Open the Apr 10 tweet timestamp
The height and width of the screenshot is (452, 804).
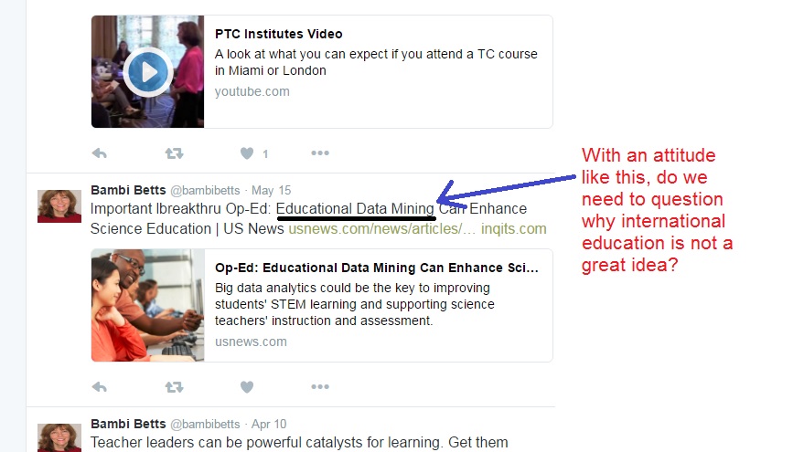[x=269, y=425]
